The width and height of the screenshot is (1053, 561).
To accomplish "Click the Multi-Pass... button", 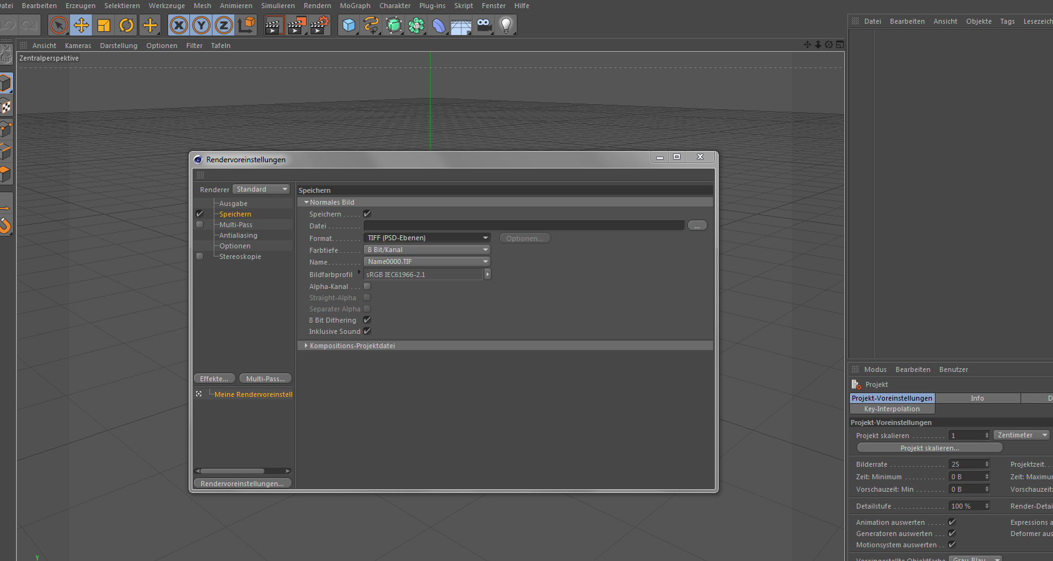I will coord(266,379).
